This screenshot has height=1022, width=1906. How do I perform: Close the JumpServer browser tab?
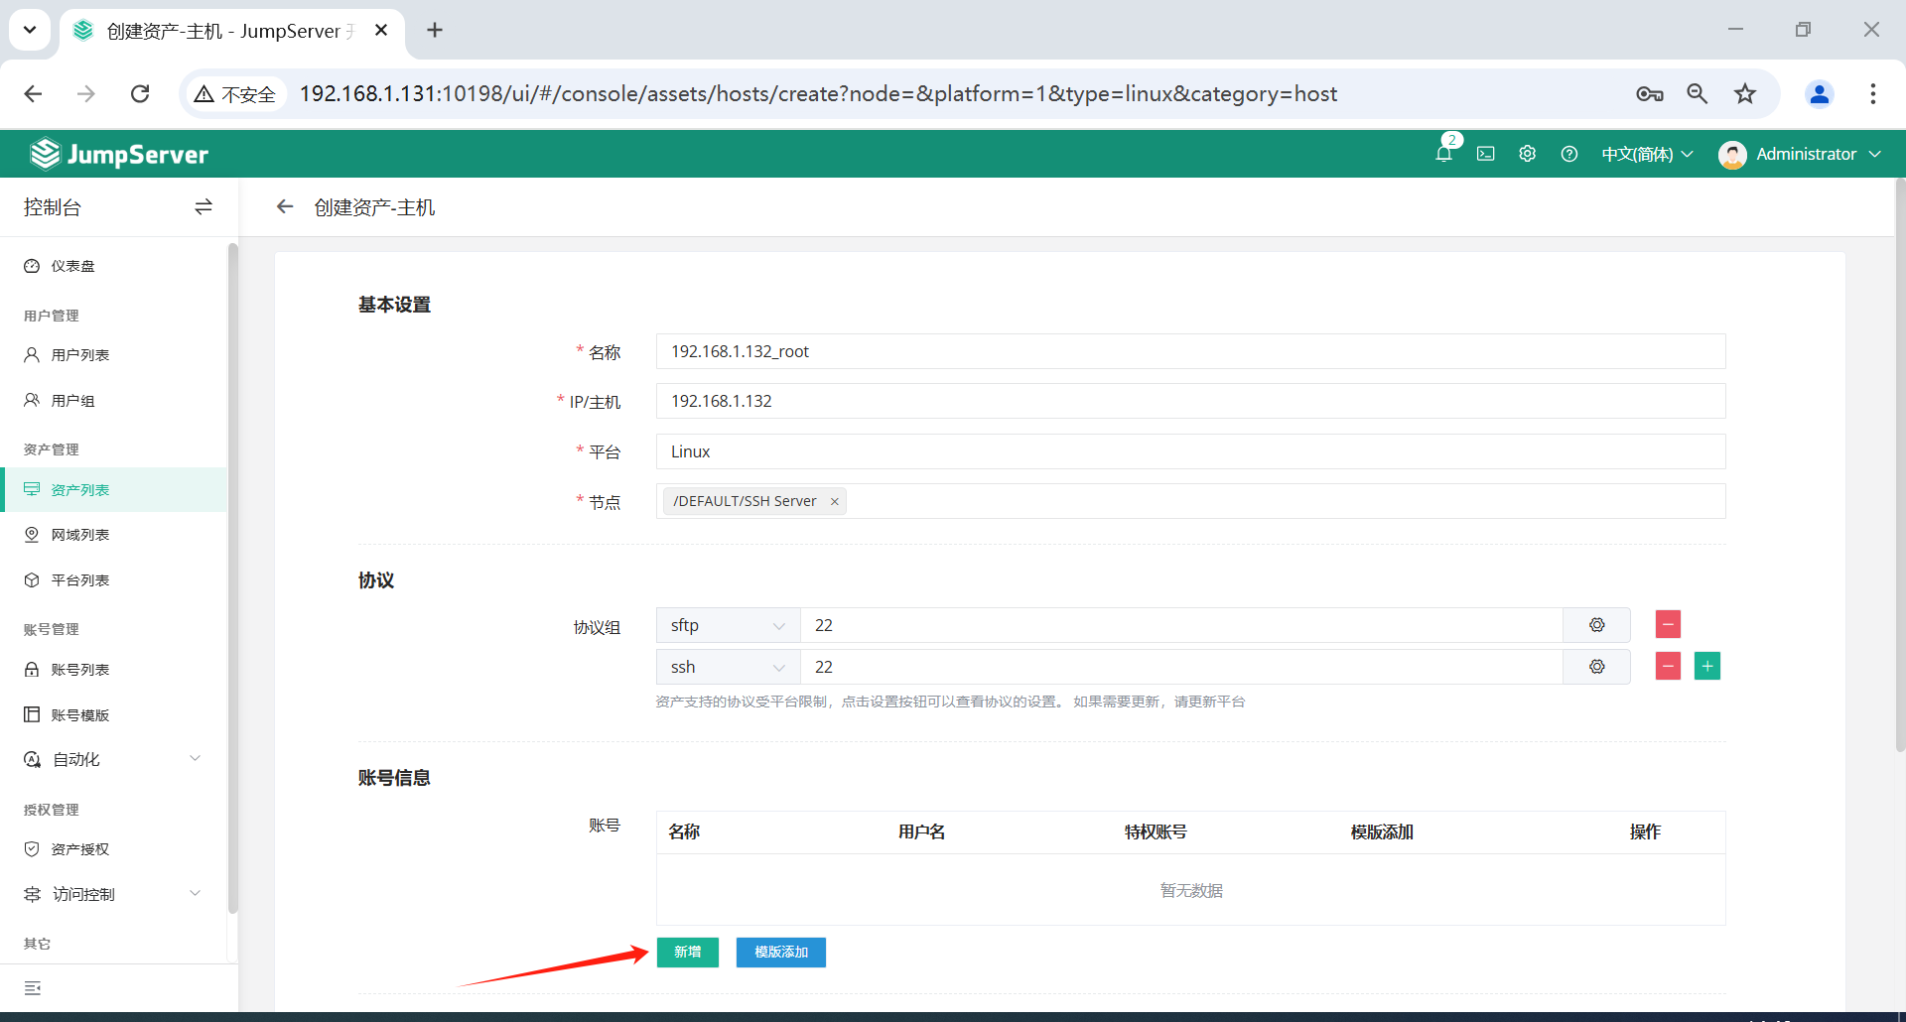click(x=381, y=30)
